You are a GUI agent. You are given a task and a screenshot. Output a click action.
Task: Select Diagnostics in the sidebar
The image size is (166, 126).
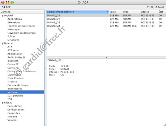pyautogui.click(x=14, y=75)
